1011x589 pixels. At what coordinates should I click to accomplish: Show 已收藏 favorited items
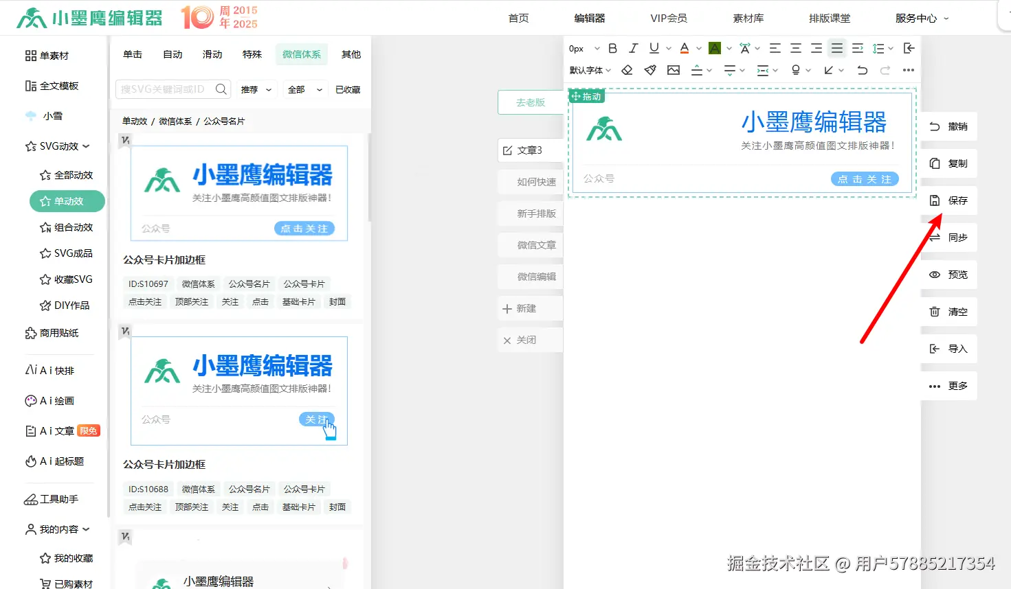pyautogui.click(x=348, y=89)
